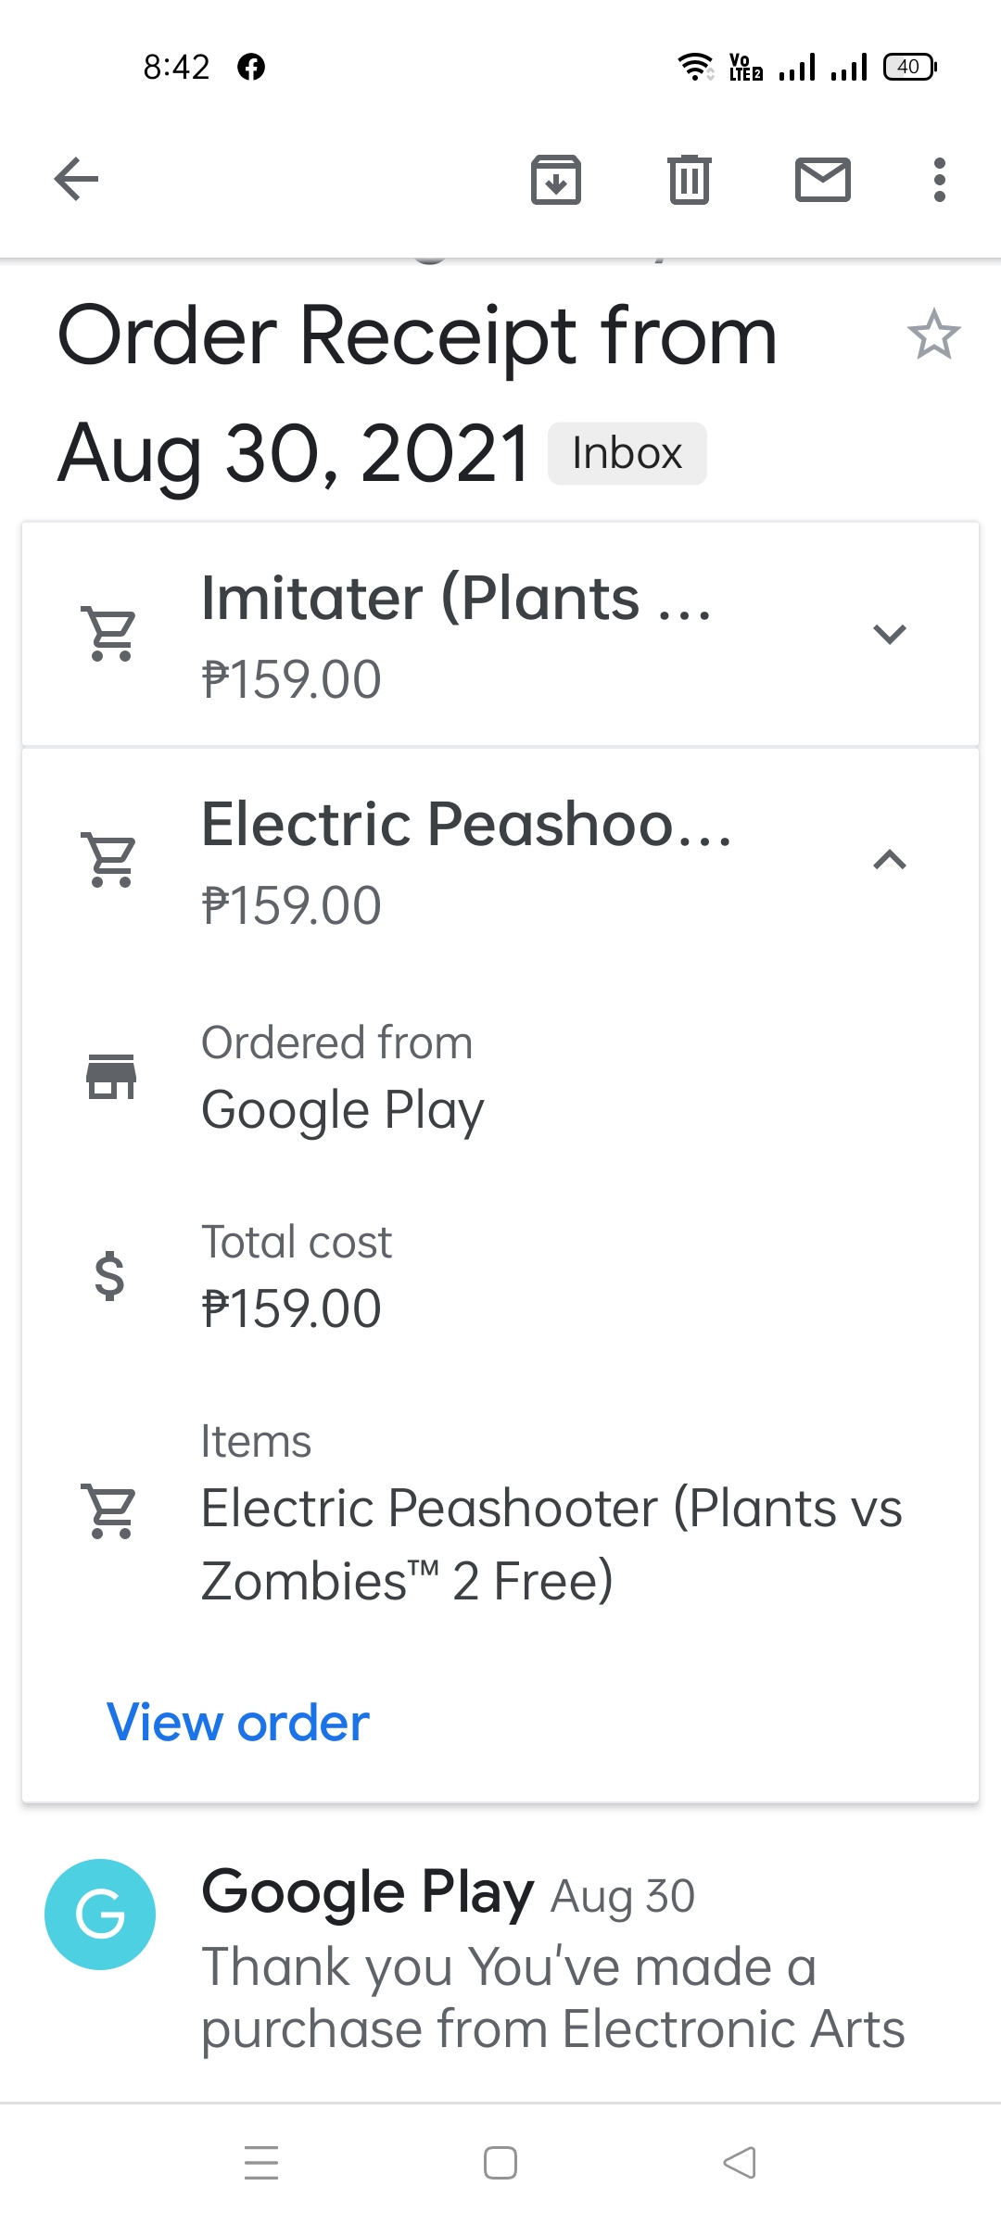Viewport: 1001px width, 2224px height.
Task: Open the View order link
Action: click(x=238, y=1723)
